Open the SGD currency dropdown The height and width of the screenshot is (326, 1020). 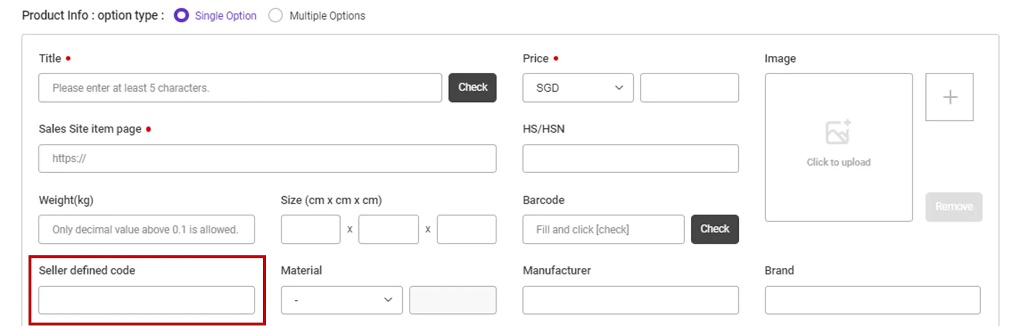pos(577,88)
